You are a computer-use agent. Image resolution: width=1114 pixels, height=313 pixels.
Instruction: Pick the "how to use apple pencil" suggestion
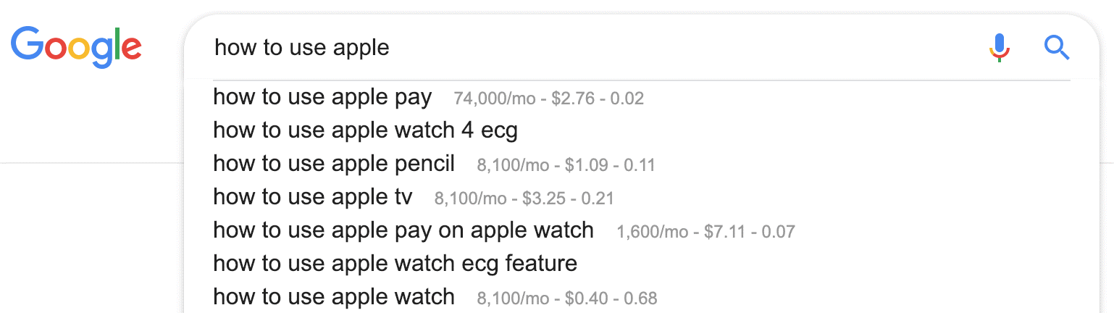click(334, 164)
